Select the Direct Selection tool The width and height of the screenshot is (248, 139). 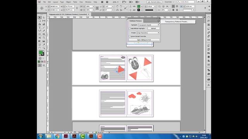[x=44, y=17]
